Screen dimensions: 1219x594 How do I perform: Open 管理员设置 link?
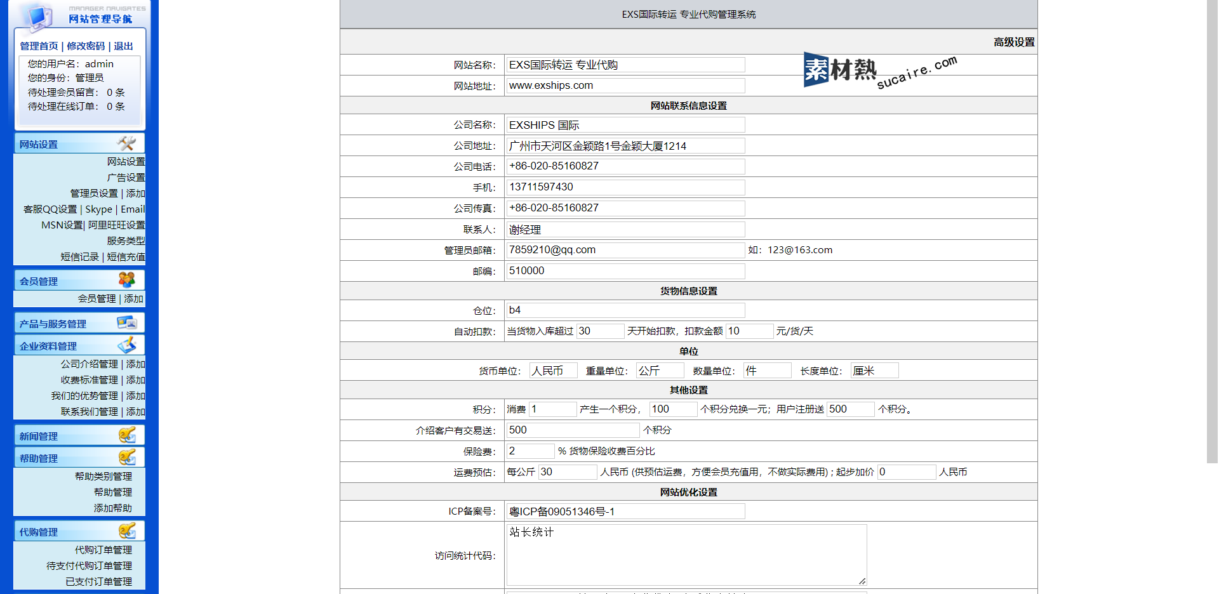pos(94,193)
